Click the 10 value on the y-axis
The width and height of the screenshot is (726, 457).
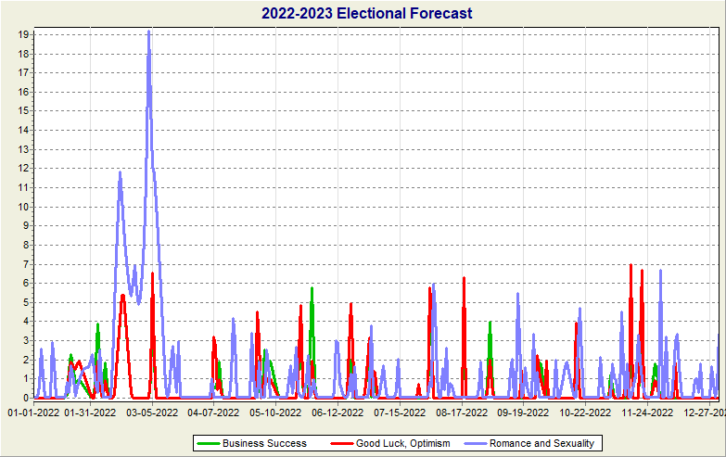coord(20,207)
